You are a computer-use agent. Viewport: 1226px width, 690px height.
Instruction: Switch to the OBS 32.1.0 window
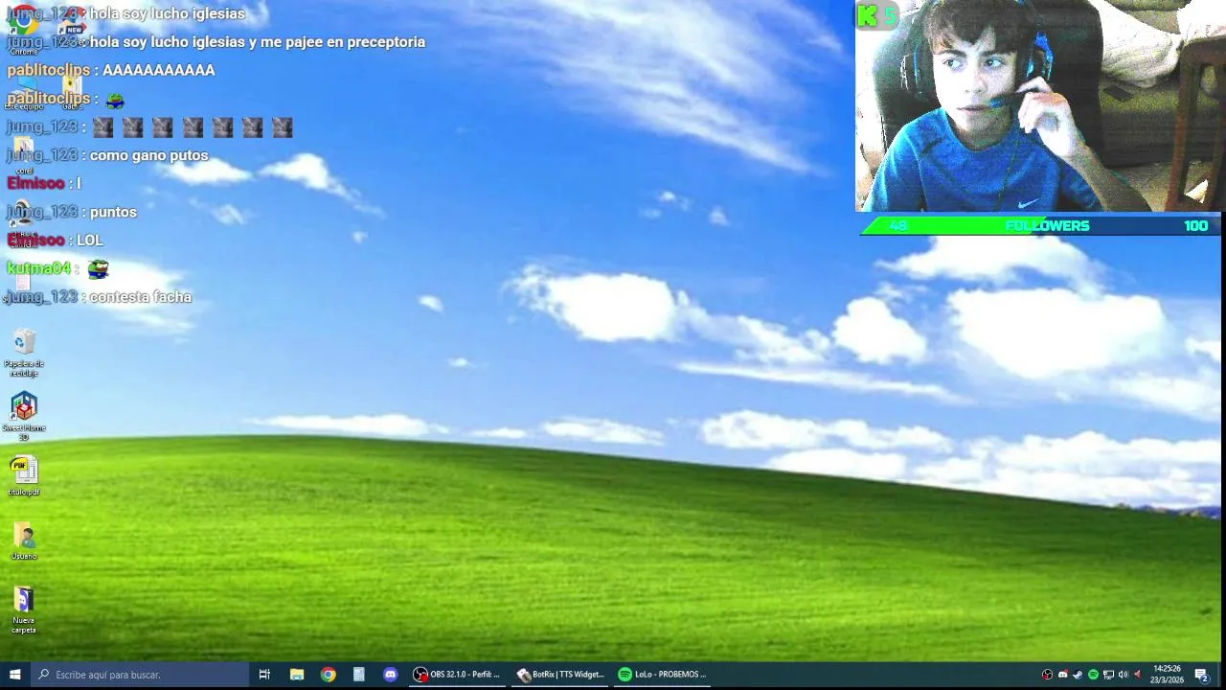coord(457,675)
